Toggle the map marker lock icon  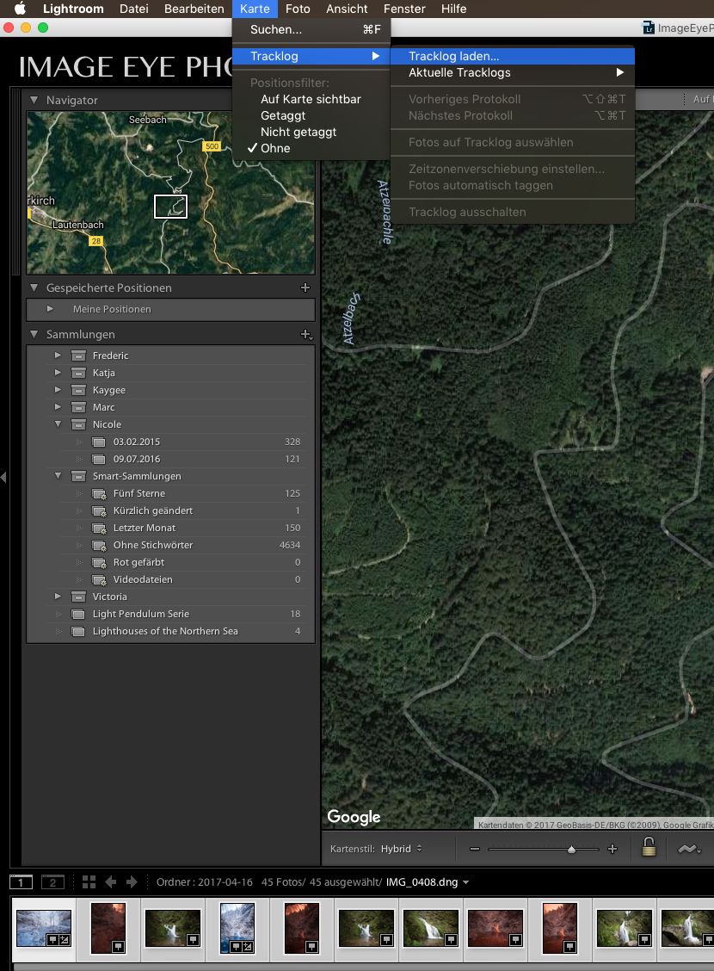click(x=649, y=847)
